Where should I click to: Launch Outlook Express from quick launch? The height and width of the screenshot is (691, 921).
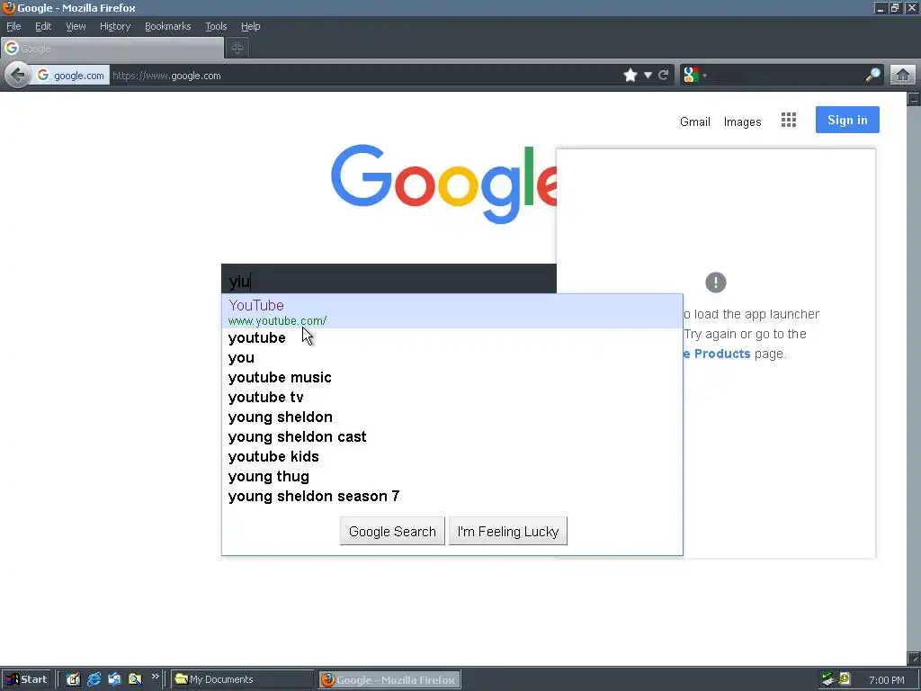coord(114,679)
